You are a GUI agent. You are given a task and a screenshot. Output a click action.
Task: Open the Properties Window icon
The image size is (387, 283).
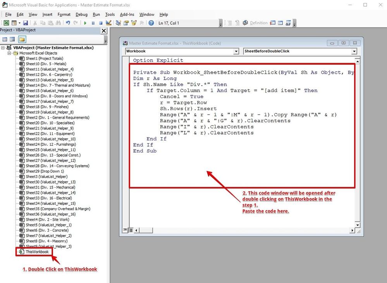(126, 23)
